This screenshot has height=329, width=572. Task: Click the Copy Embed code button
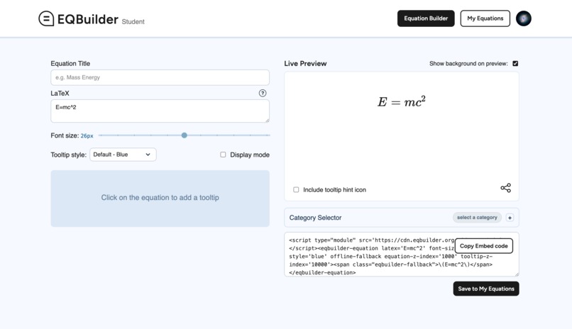click(484, 246)
